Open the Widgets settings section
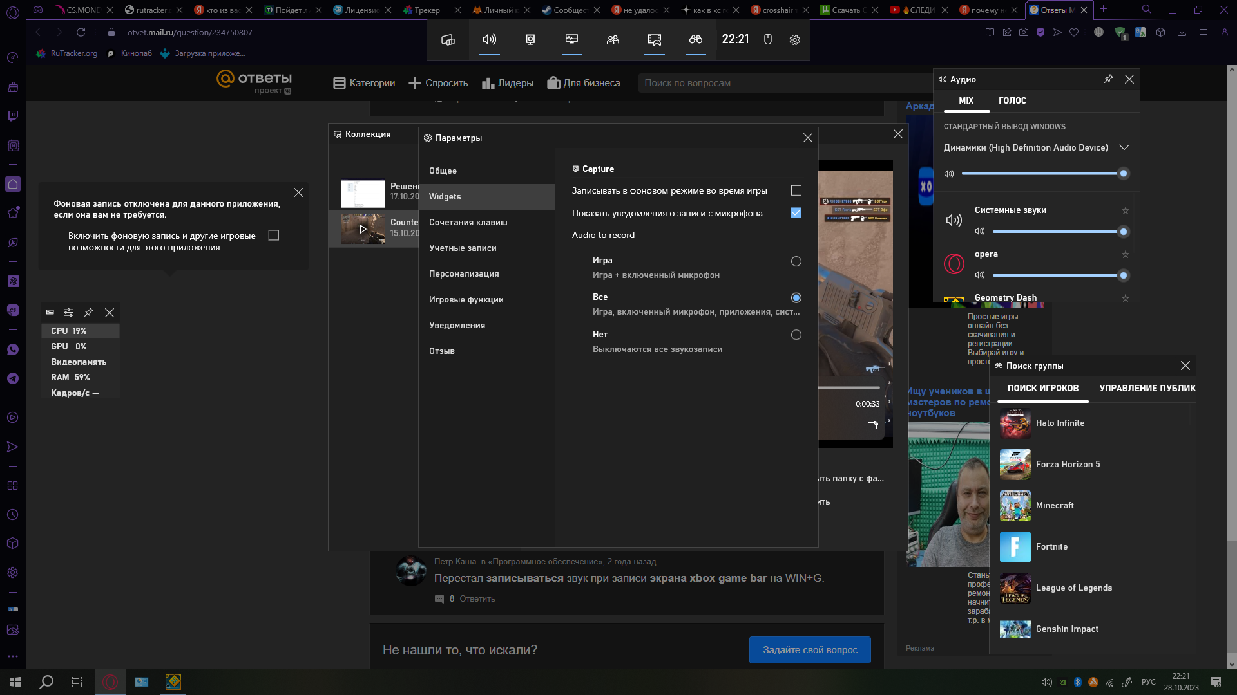Viewport: 1237px width, 695px height. pyautogui.click(x=486, y=197)
